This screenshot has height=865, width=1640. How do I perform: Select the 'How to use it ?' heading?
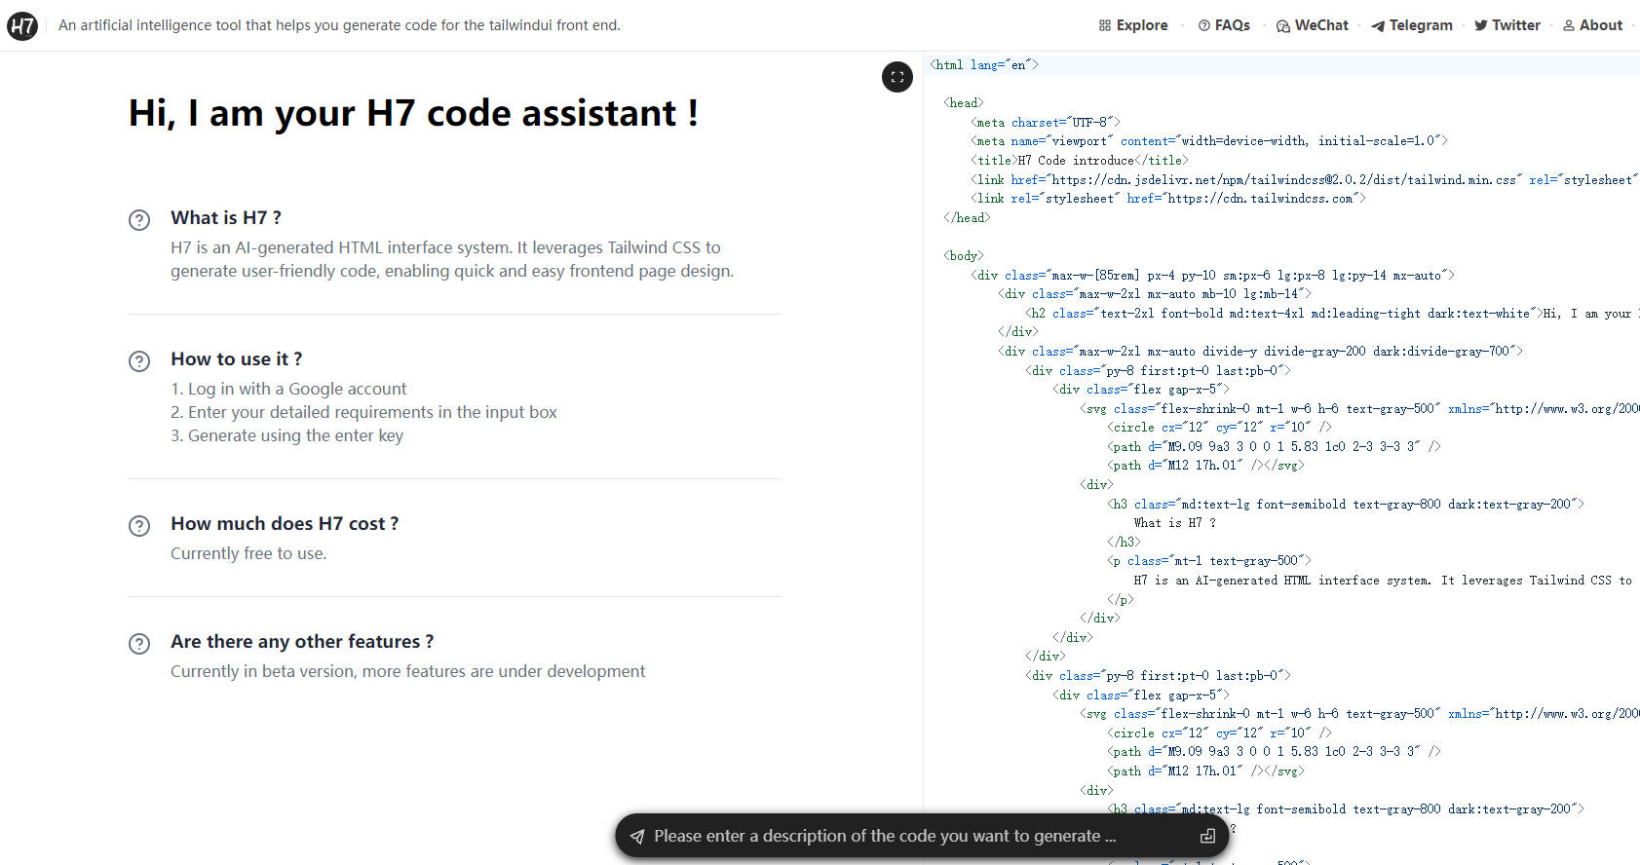[237, 358]
